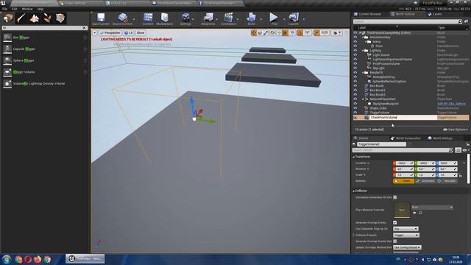
Task: Open Phys Material Override None dropdown
Action: click(432, 208)
